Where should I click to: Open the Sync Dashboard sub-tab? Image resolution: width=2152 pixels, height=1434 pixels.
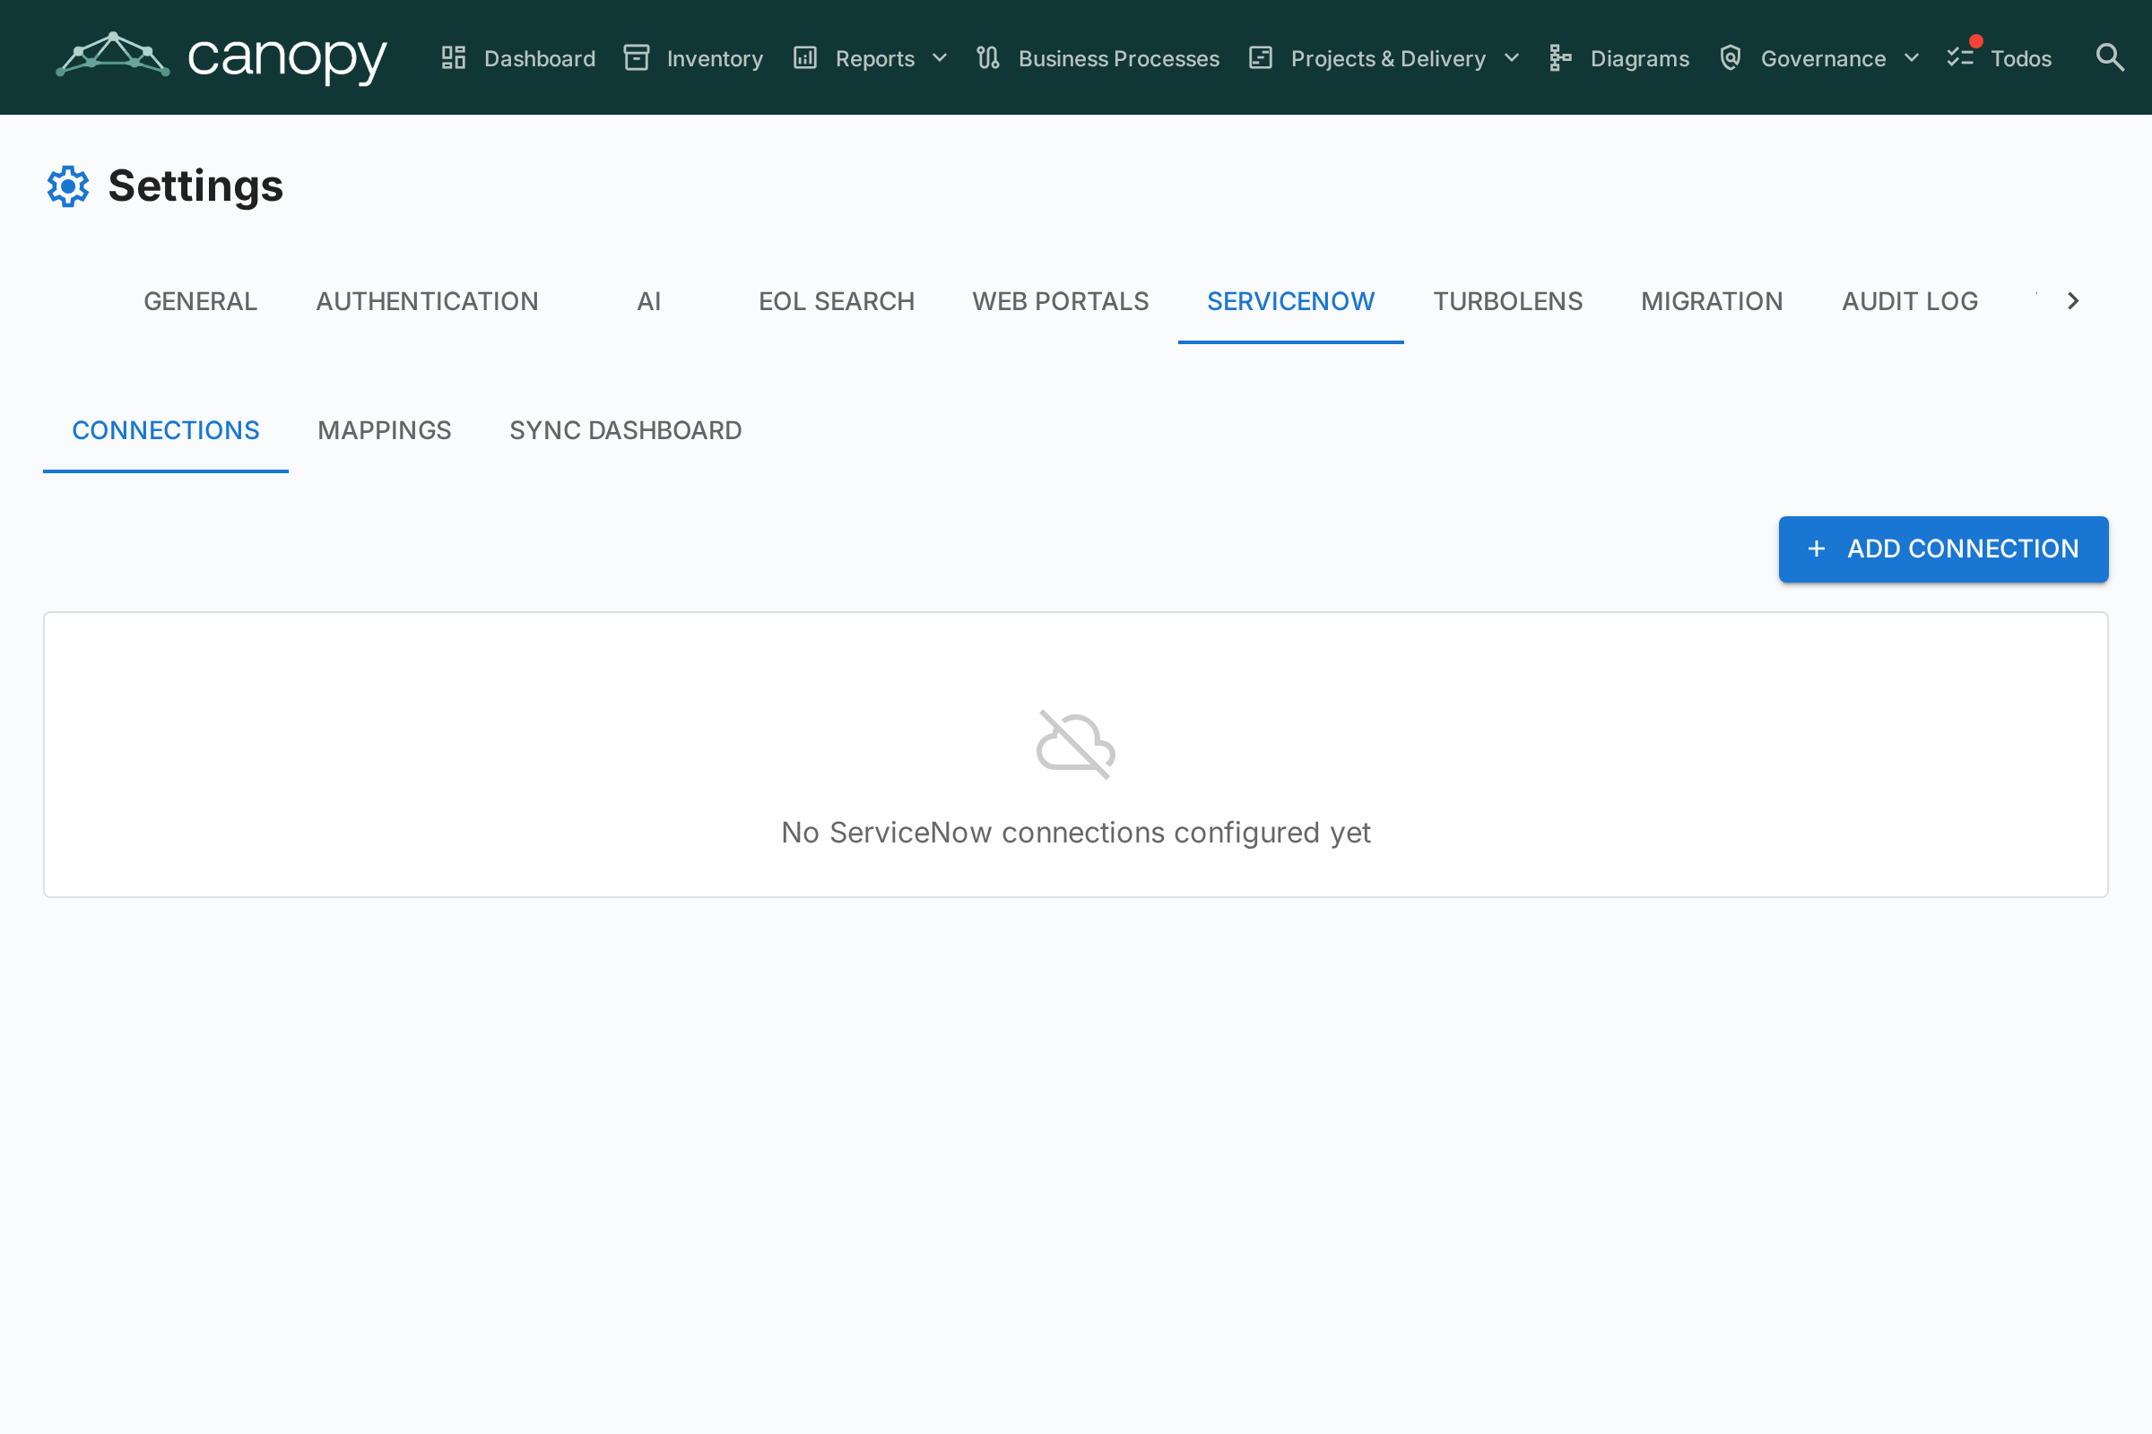pos(626,430)
